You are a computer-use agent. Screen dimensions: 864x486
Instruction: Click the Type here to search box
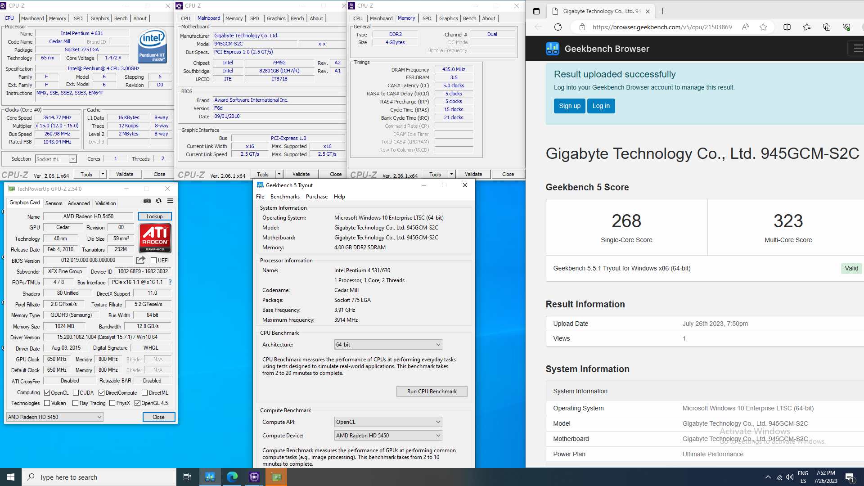point(99,477)
